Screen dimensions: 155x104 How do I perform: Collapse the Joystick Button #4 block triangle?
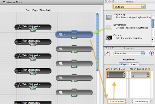[16, 85]
